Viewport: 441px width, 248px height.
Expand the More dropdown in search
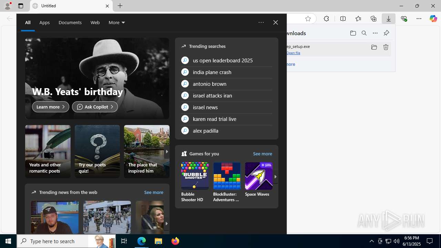pyautogui.click(x=117, y=22)
